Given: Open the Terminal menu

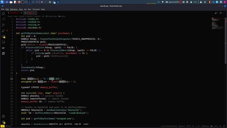Looking at the screenshot, I should click(36, 9).
